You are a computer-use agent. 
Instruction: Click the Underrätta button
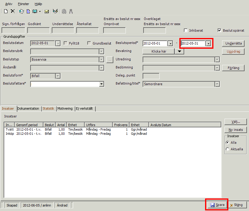click(233, 43)
